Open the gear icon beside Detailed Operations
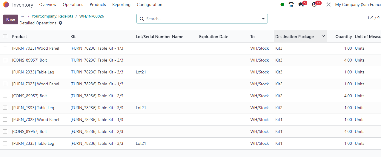381x157 pixels. coord(61,23)
